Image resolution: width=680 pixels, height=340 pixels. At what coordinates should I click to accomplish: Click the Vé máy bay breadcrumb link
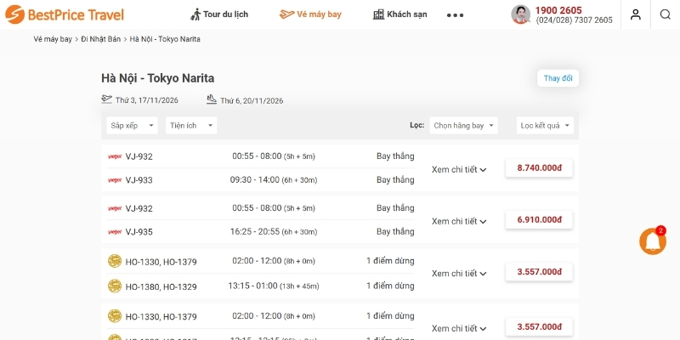53,39
